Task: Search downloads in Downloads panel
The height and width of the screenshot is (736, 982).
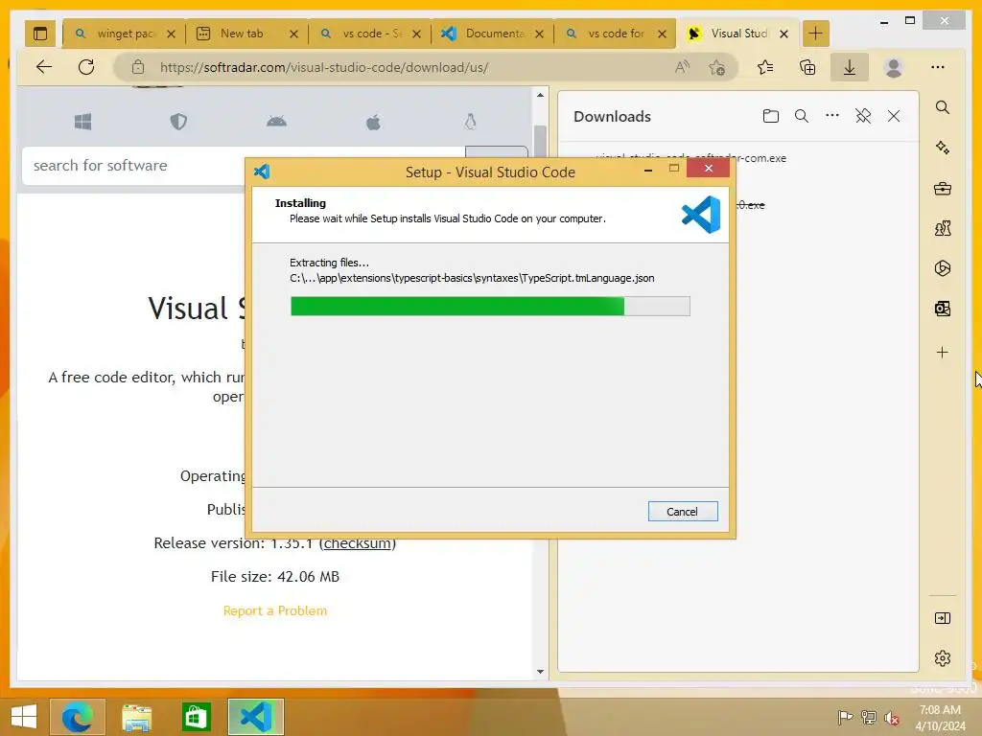Action: pos(802,116)
